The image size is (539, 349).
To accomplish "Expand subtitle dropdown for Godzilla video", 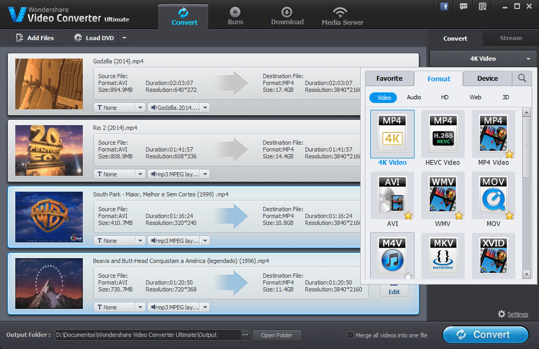I will pyautogui.click(x=140, y=107).
